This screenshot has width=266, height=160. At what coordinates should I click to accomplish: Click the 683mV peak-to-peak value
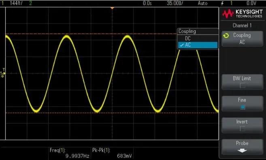[124, 156]
